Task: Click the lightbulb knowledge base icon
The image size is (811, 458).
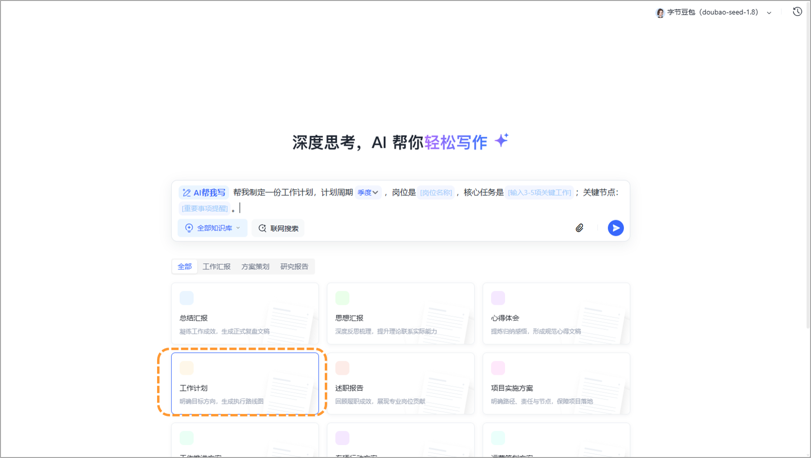Action: [x=188, y=228]
